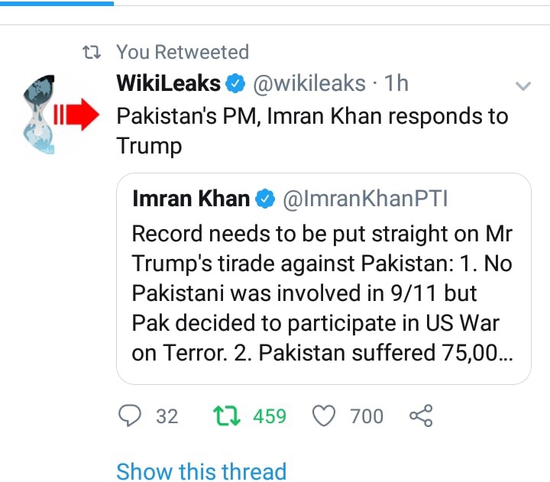The width and height of the screenshot is (550, 482).
Task: Click WikiLeaks' blue verified badge
Action: click(x=237, y=84)
